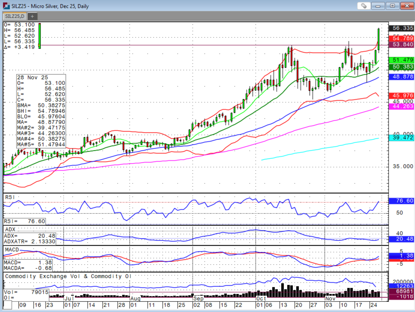This screenshot has width=415, height=312.
Task: Click the 'Sep' month label on the date axis
Action: tap(198, 299)
